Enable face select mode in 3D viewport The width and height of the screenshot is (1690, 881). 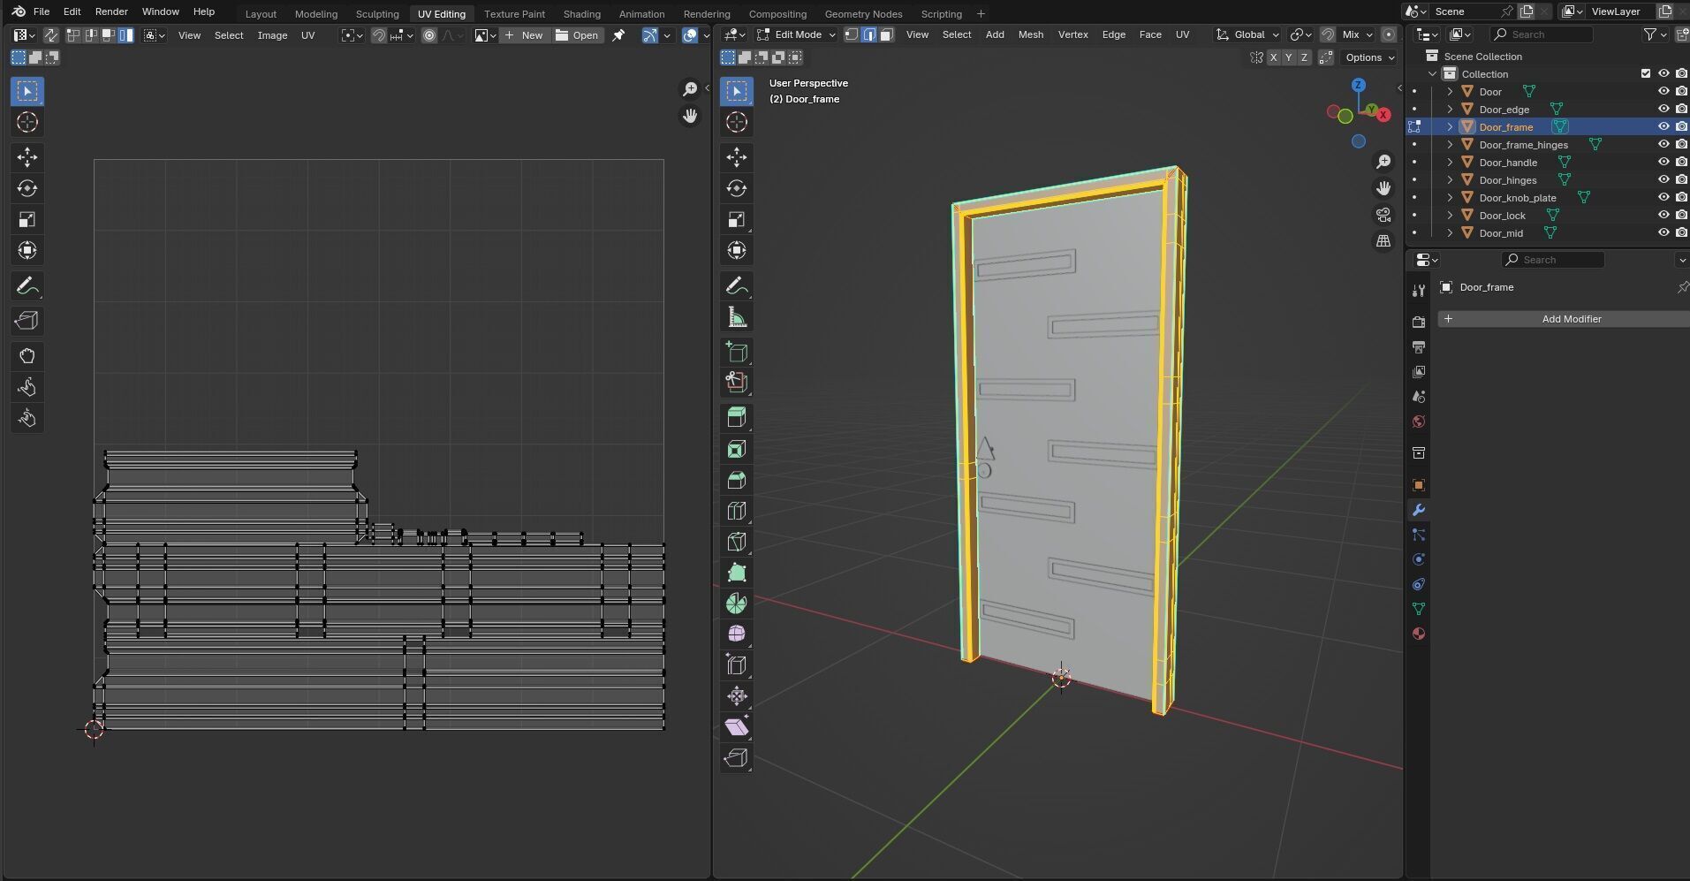click(x=886, y=34)
